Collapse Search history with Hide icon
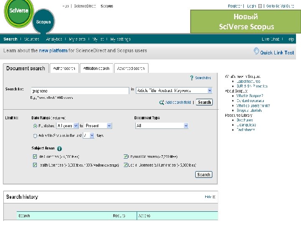The image size is (301, 226). (x=214, y=197)
